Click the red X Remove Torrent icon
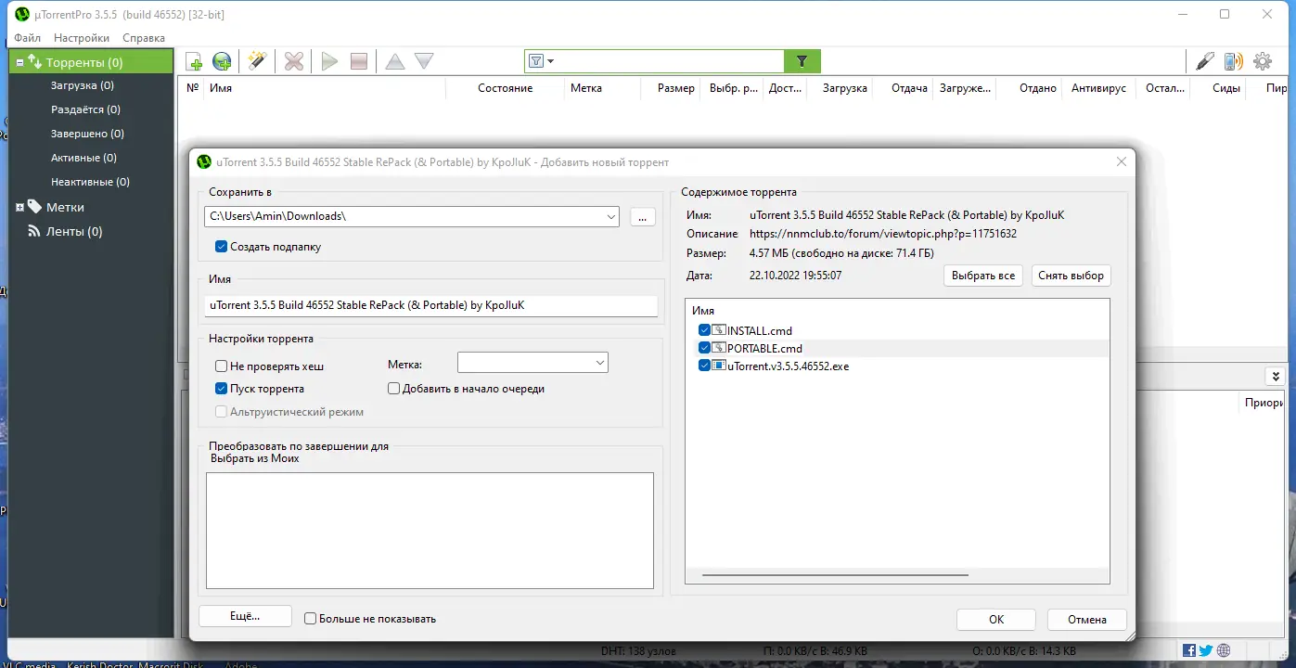Image resolution: width=1296 pixels, height=668 pixels. click(294, 62)
